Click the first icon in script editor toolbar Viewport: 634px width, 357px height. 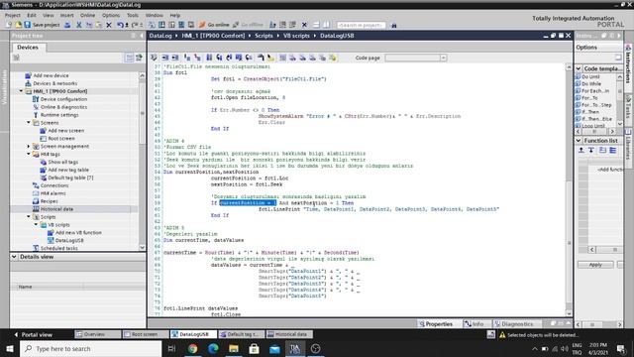click(154, 58)
